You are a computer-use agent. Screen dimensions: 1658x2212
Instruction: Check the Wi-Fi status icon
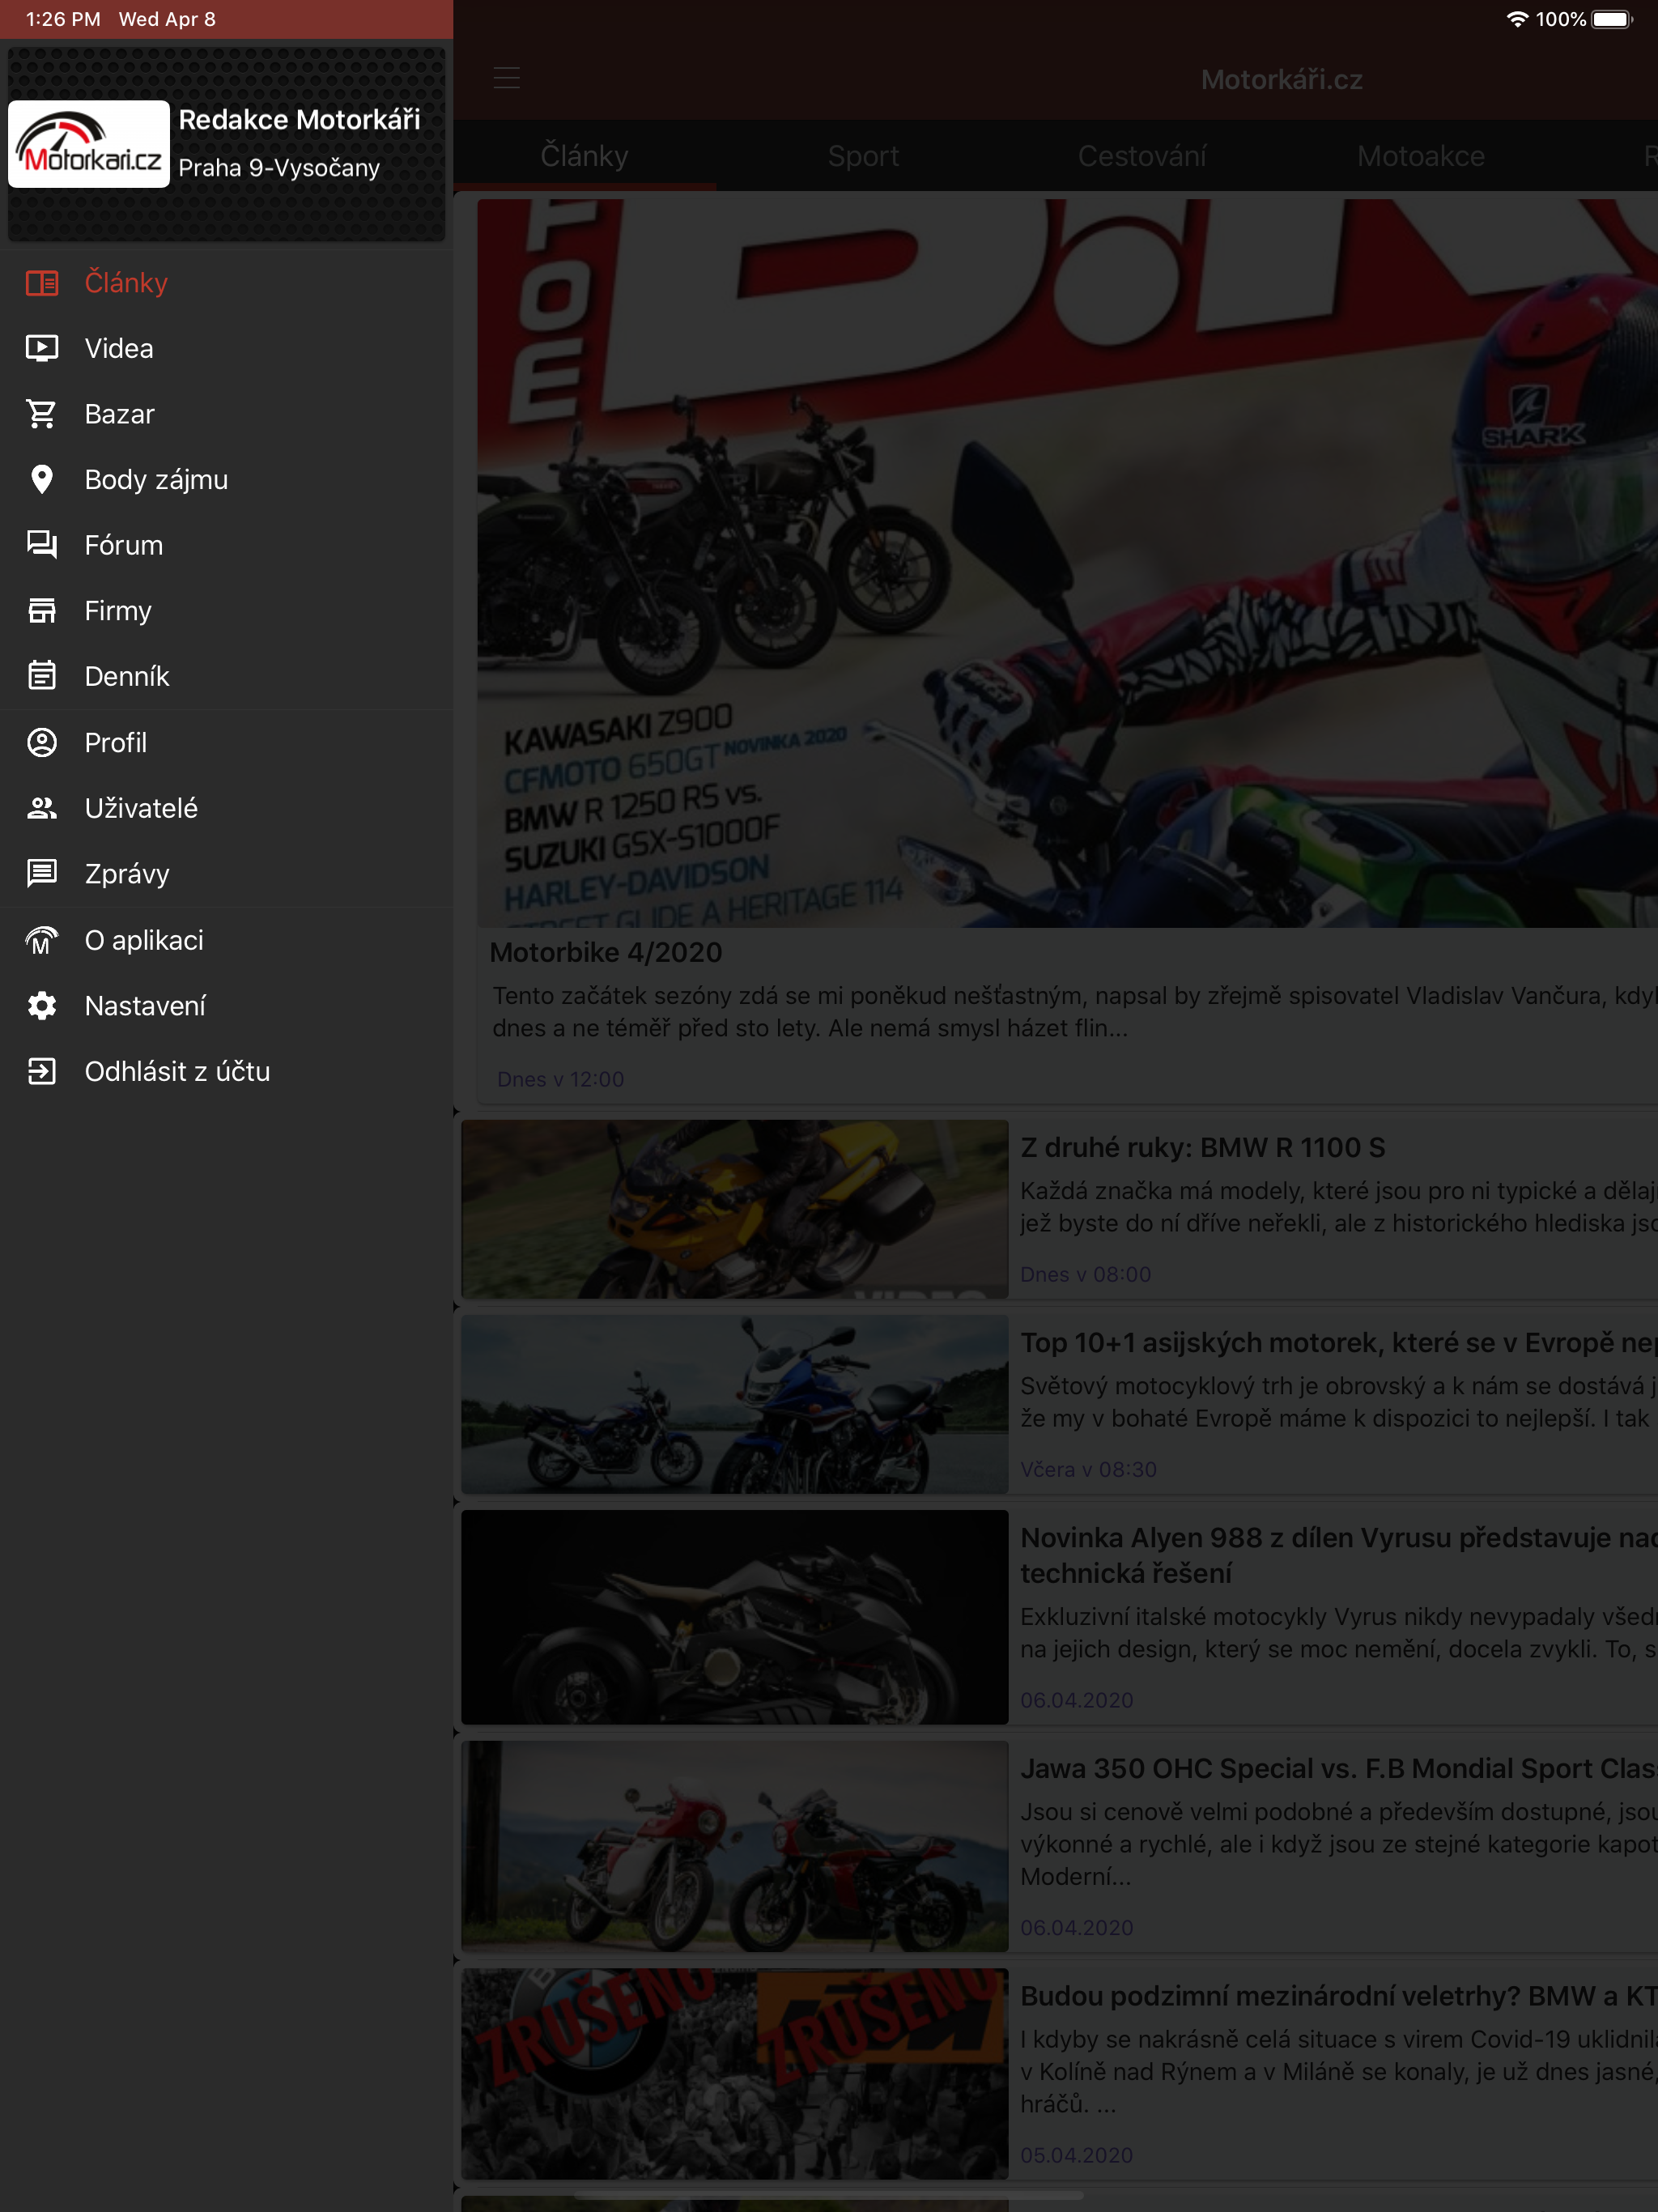click(x=1516, y=19)
